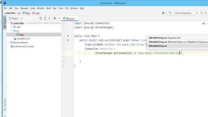Select connection.iml file
The image size is (208, 117).
point(34,39)
